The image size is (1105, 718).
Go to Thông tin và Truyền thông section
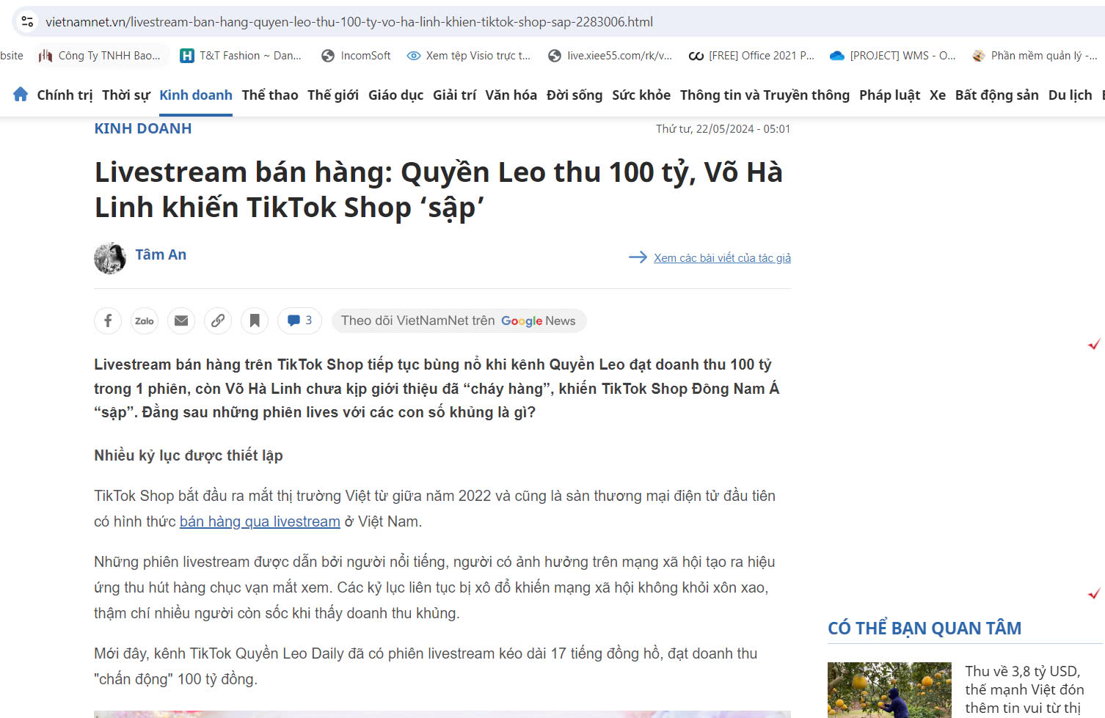pos(765,95)
